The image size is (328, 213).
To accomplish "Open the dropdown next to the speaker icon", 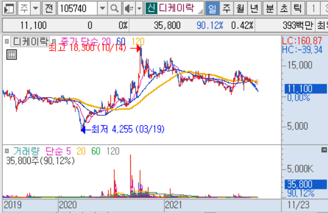I will tap(140, 8).
